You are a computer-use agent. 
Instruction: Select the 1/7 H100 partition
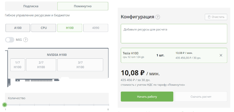(18, 65)
